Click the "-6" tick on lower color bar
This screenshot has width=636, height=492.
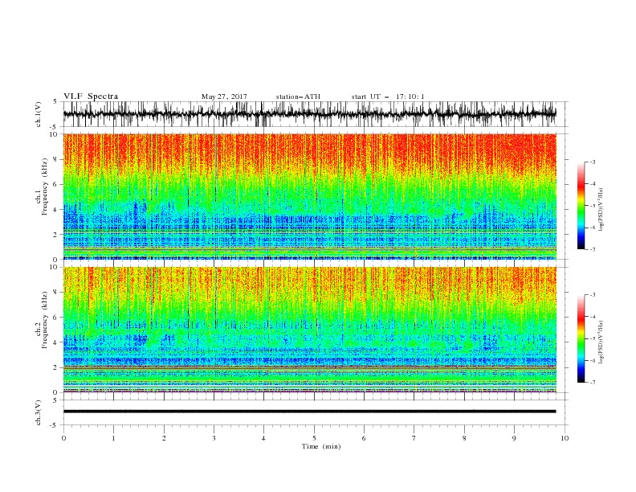(592, 360)
